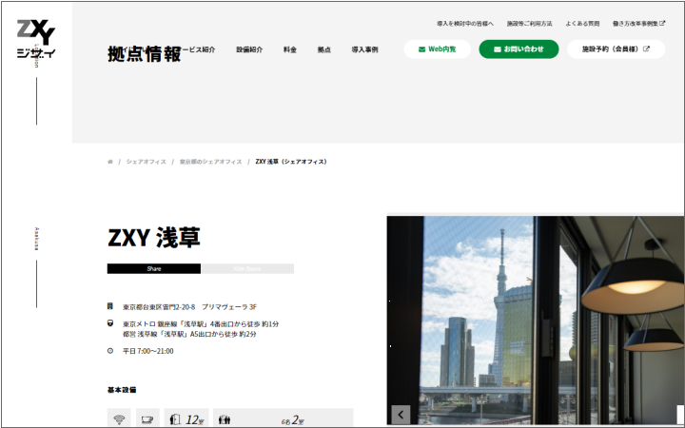
Task: Click the private room icon showing 12室
Action: (x=175, y=419)
